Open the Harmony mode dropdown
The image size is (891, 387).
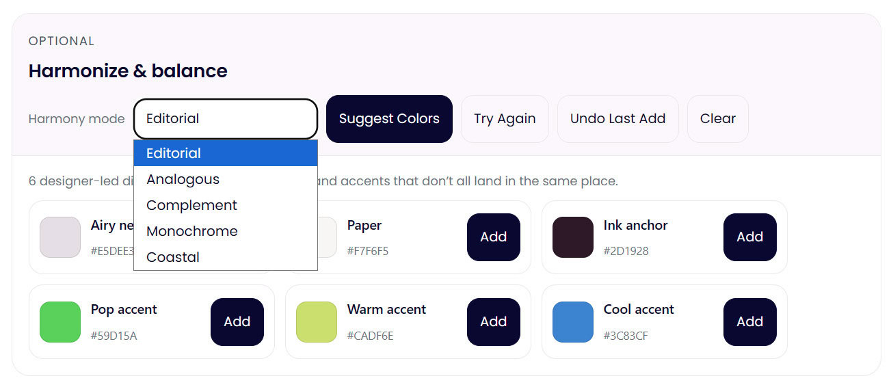click(x=225, y=119)
